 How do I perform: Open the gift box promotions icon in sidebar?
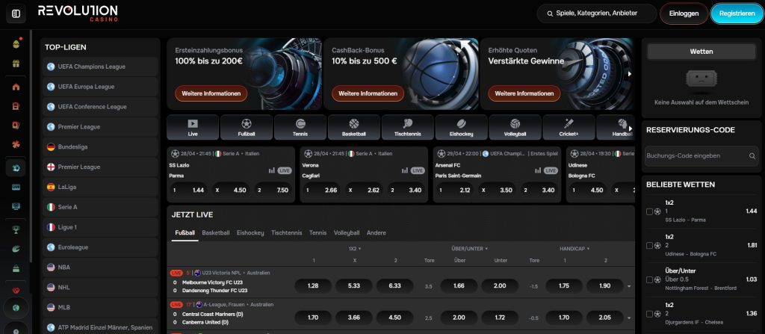tap(16, 64)
